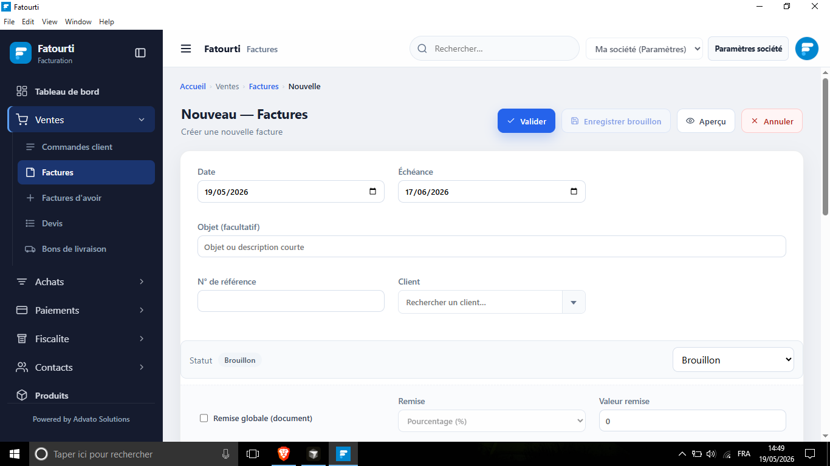Screen dimensions: 830x466
Task: Click the Paiements card icon
Action: 22,310
